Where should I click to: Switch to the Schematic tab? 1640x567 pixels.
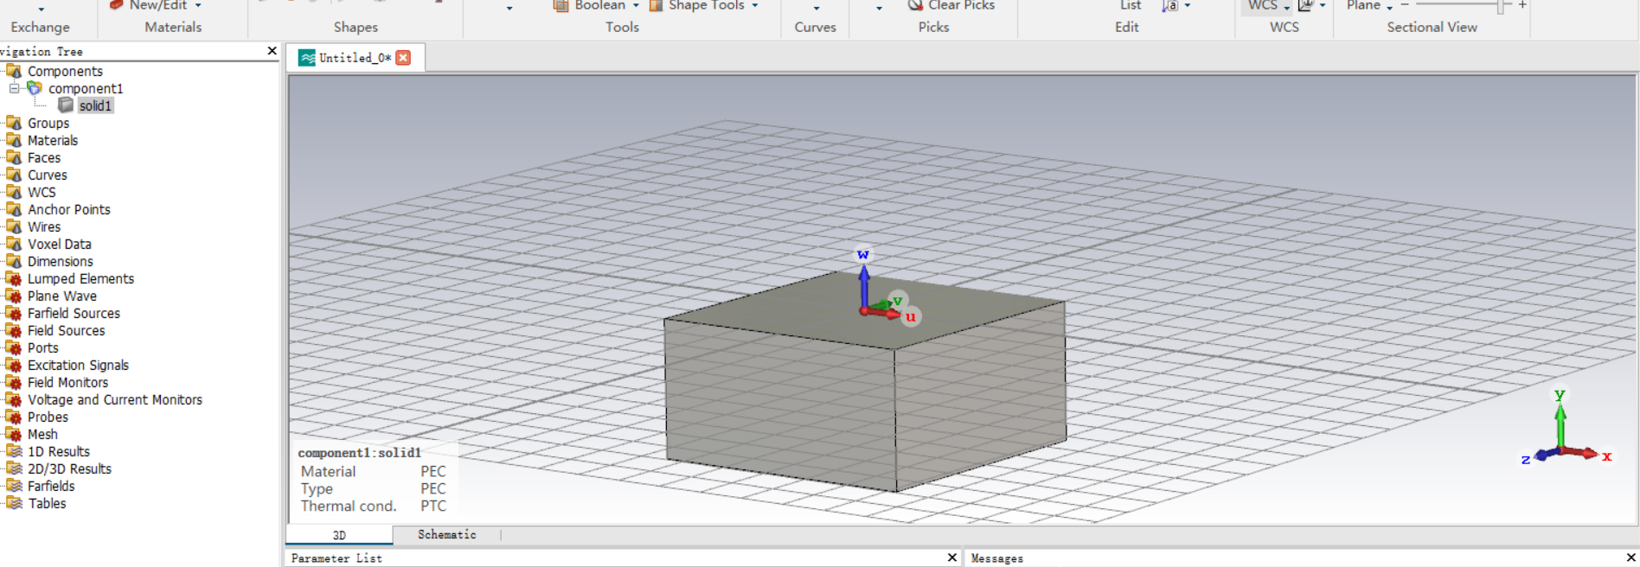446,535
